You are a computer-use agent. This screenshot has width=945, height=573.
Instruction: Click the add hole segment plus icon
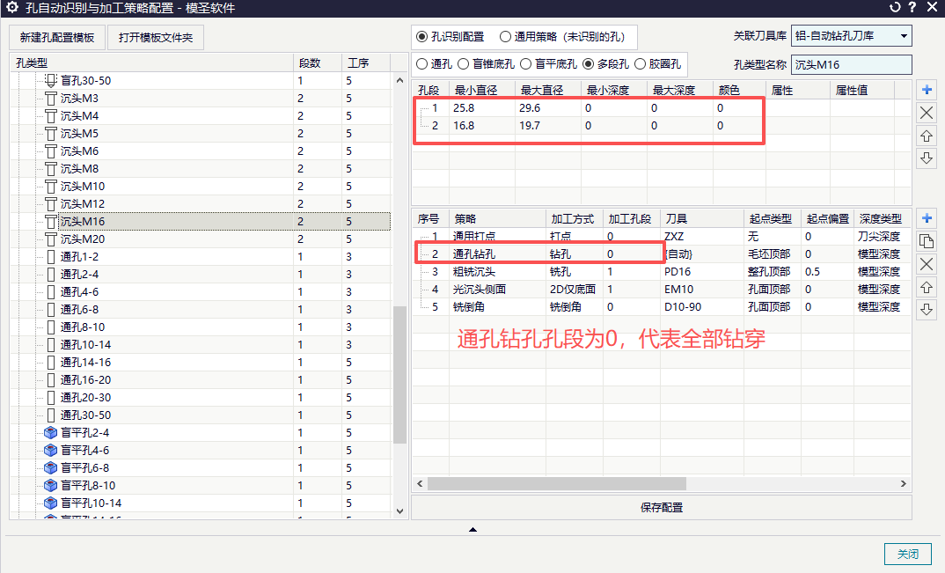(927, 91)
